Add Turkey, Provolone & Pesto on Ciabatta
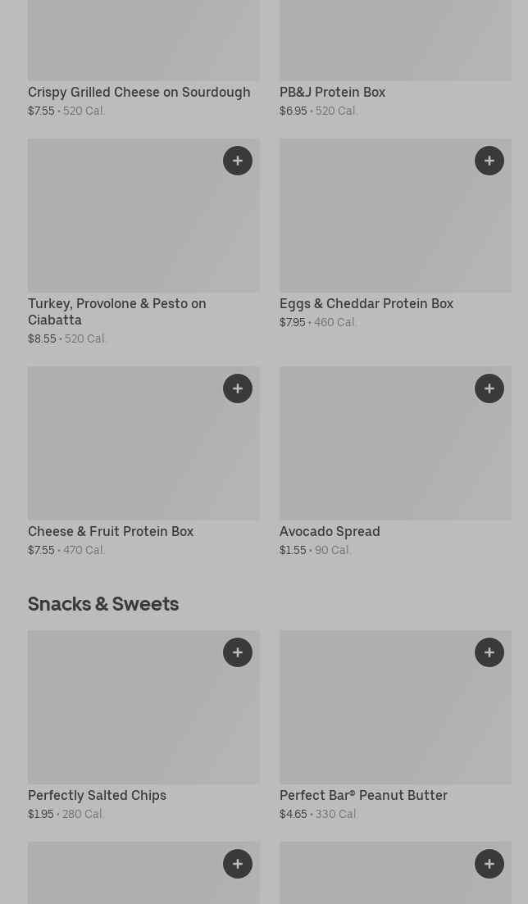This screenshot has width=528, height=904. tap(238, 161)
